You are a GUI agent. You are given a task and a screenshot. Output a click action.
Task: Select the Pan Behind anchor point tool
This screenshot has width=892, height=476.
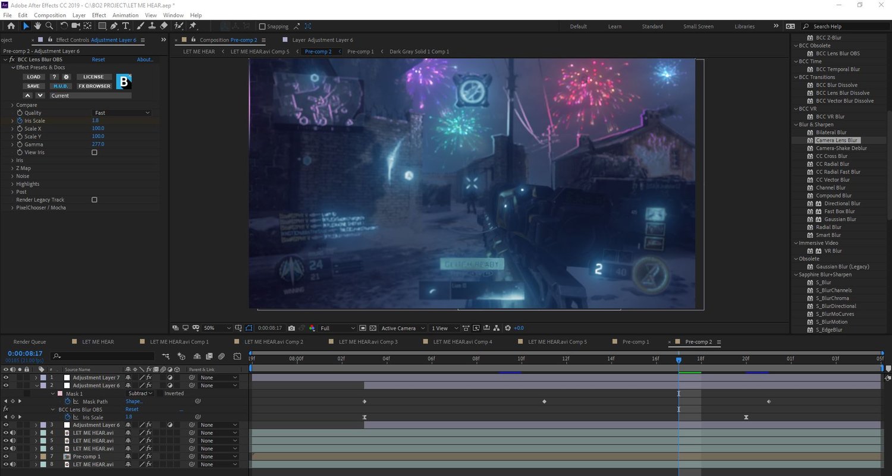(x=87, y=26)
